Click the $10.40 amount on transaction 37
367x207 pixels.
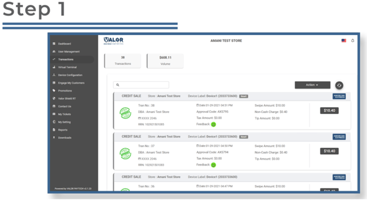coord(329,151)
